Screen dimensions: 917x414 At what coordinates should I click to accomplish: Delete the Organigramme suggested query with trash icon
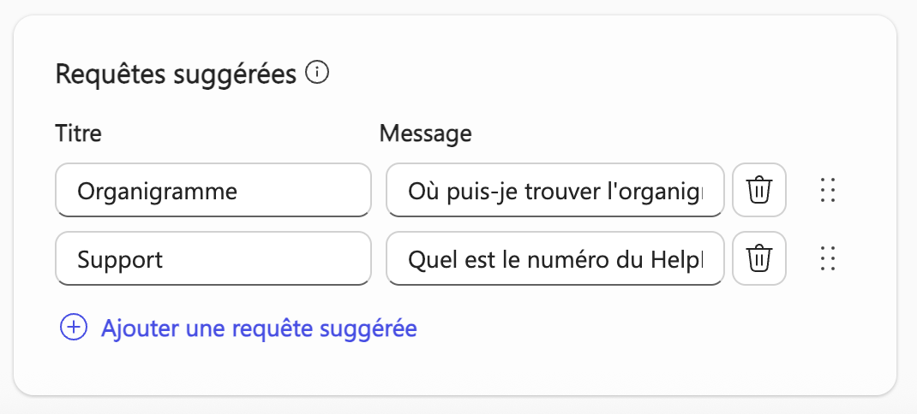(x=758, y=190)
